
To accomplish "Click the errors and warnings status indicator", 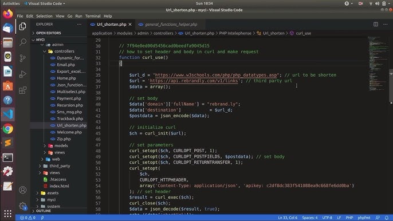I will click(x=28, y=218).
